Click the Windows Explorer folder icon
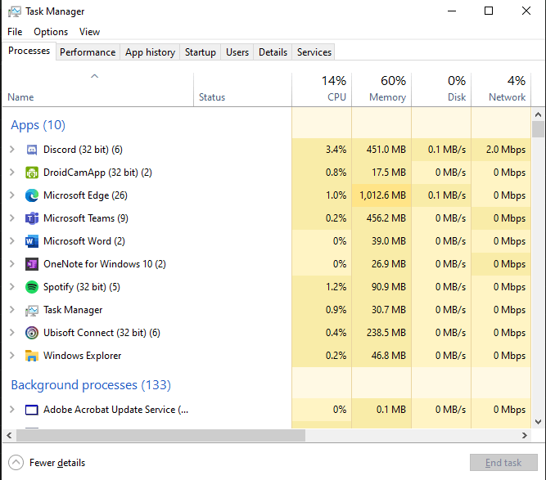This screenshot has height=480, width=546. pos(32,356)
